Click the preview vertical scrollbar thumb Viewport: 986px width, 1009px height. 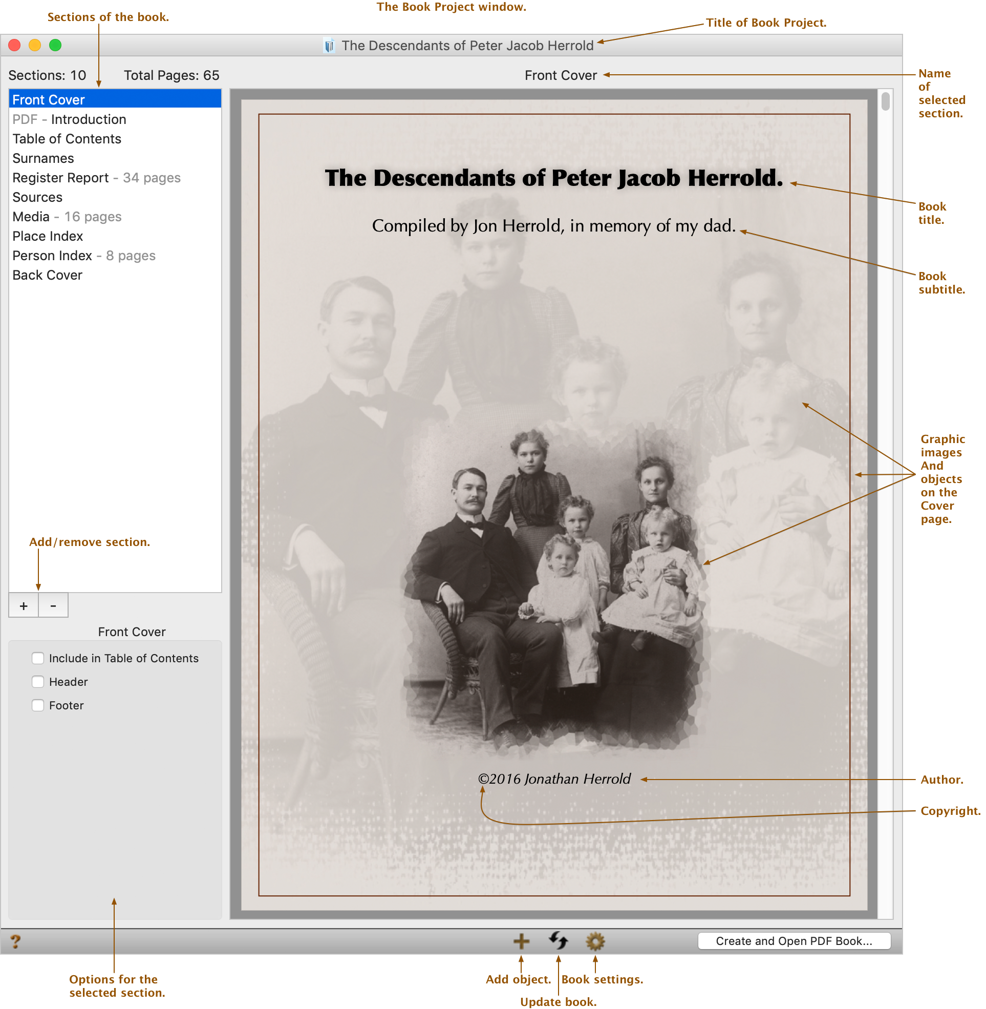click(885, 101)
